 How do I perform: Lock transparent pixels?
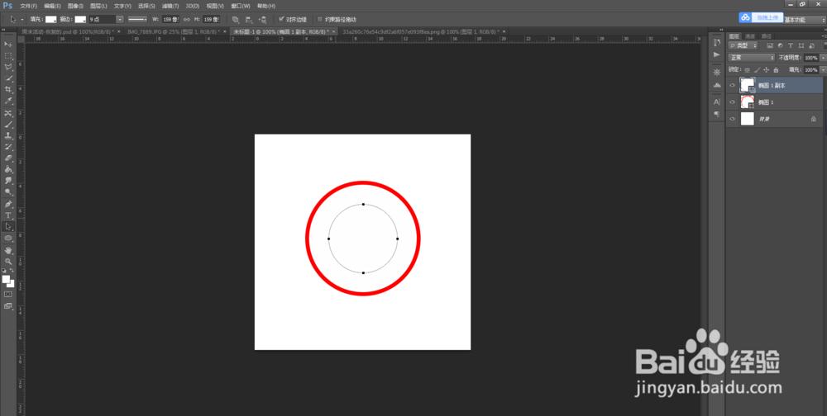pyautogui.click(x=748, y=69)
